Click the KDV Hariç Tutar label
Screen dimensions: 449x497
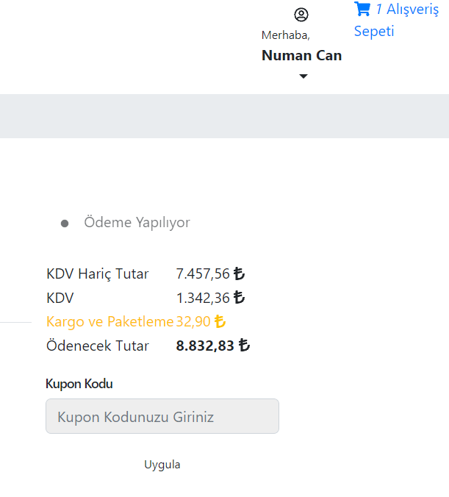click(x=97, y=274)
